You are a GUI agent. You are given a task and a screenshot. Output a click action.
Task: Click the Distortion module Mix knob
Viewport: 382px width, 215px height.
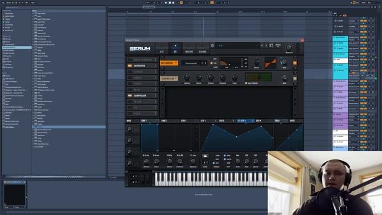(284, 62)
